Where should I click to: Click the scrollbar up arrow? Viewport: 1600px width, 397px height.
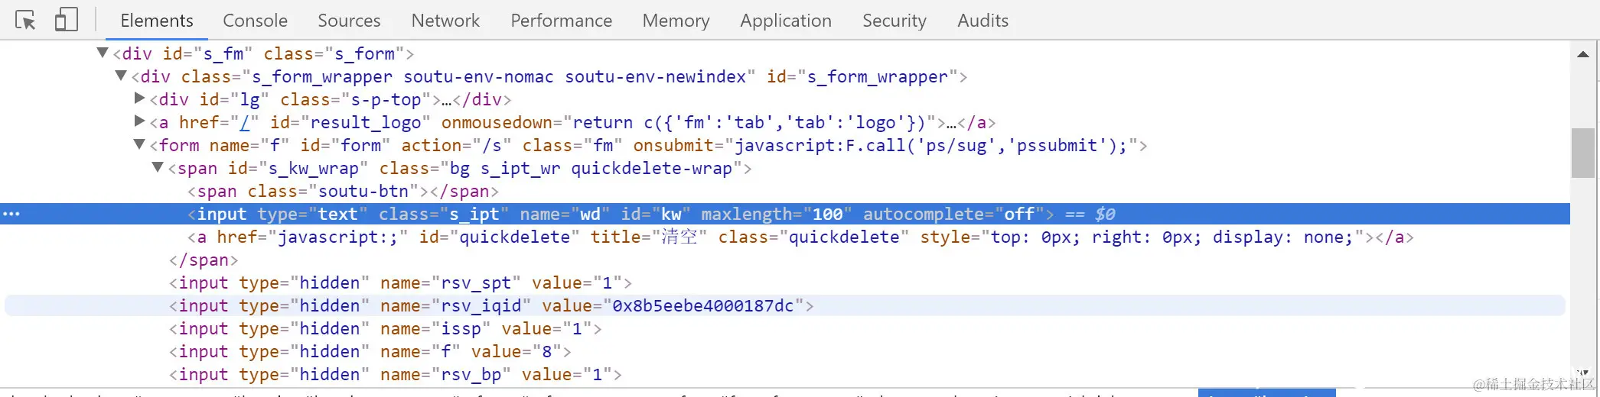pos(1583,54)
